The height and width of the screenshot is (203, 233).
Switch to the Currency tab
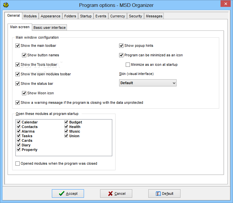pyautogui.click(x=117, y=16)
